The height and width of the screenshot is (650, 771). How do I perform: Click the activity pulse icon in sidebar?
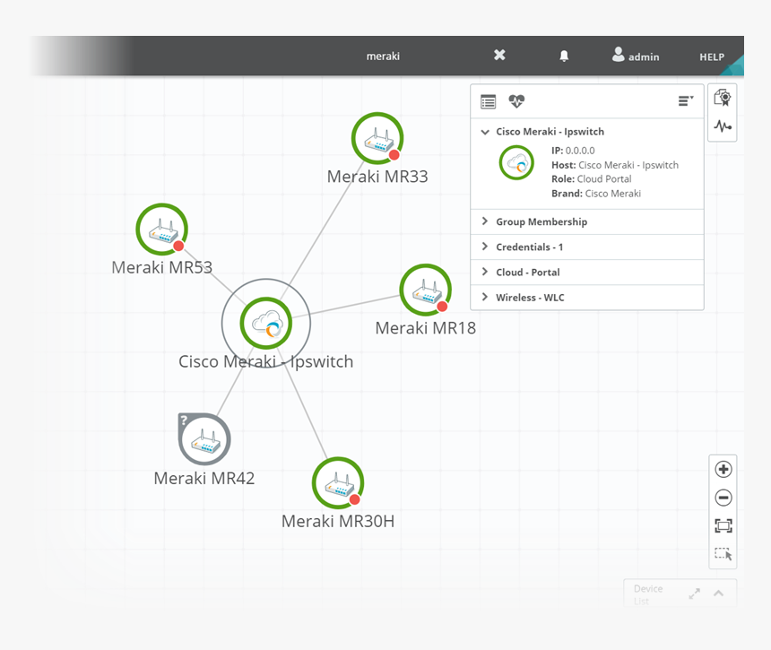point(723,126)
